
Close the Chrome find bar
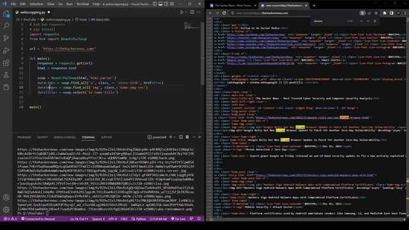pos(375,21)
